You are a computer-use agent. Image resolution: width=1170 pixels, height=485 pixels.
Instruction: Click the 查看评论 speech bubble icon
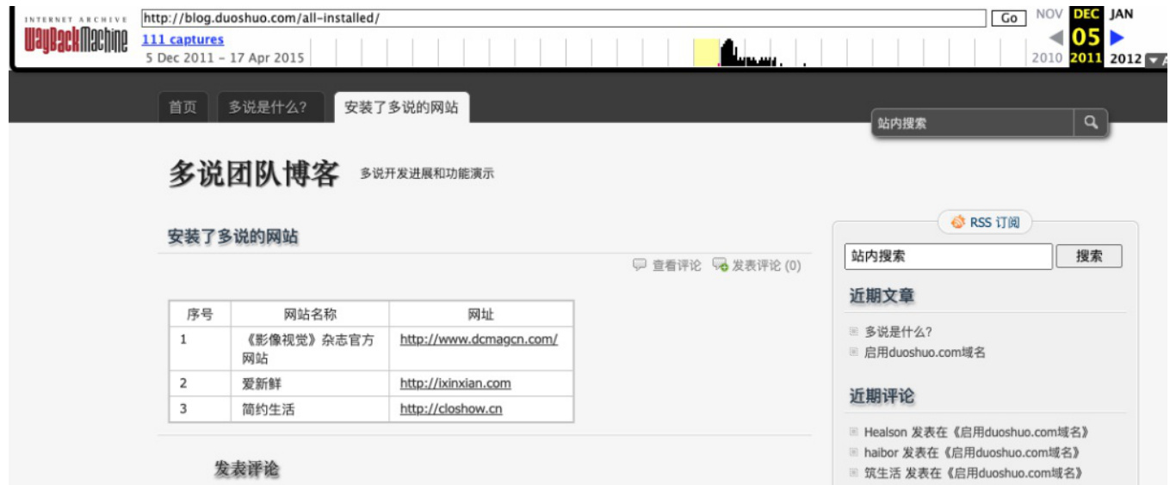pyautogui.click(x=639, y=265)
